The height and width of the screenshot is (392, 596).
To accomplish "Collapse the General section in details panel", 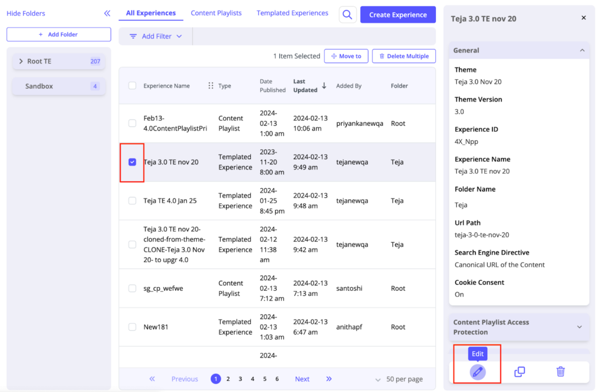I will (583, 50).
